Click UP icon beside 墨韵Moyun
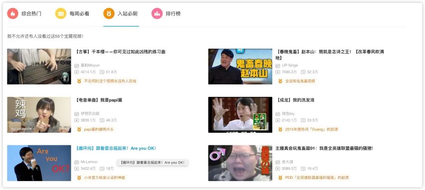 [x=77, y=66]
